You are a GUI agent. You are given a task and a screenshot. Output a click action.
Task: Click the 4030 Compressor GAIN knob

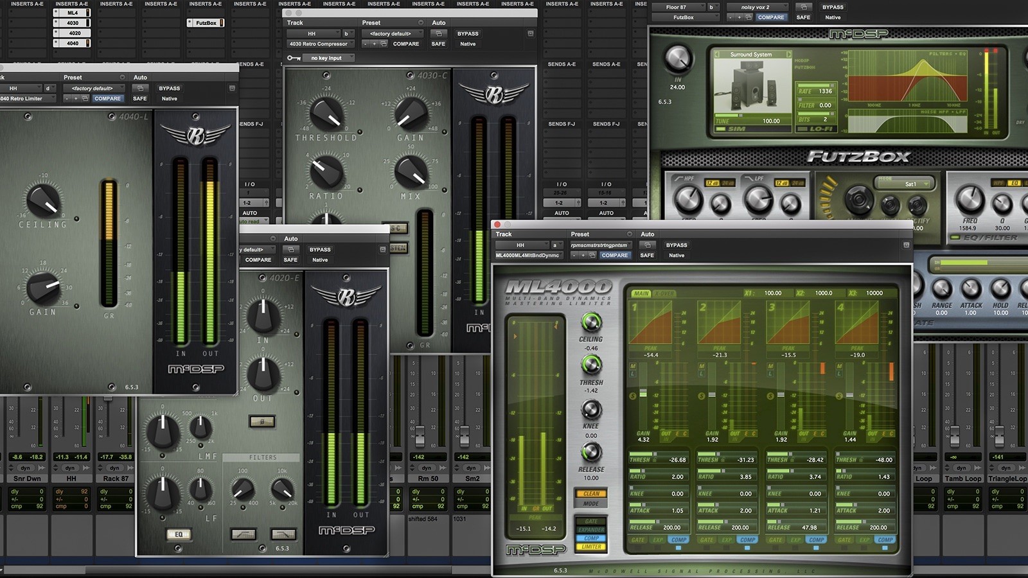411,113
